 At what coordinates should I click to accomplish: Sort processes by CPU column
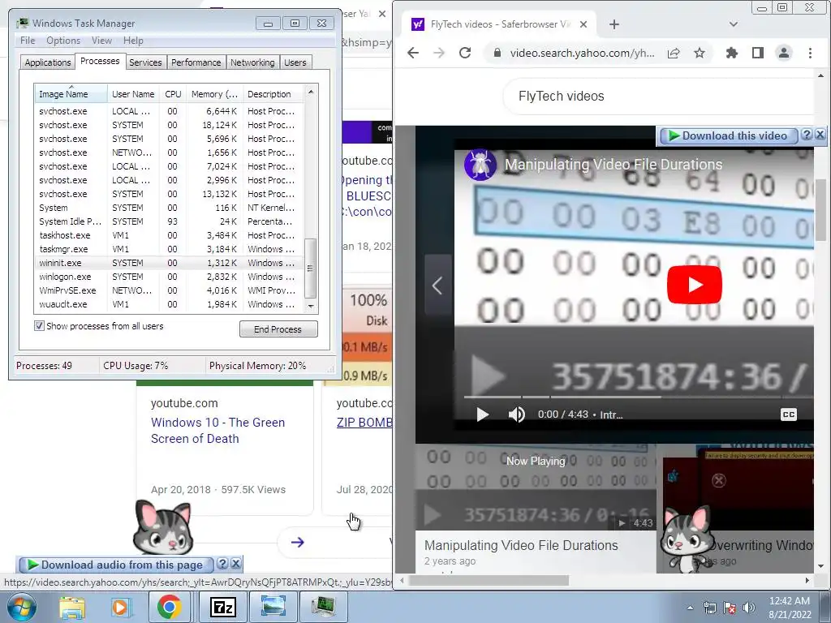pyautogui.click(x=173, y=94)
